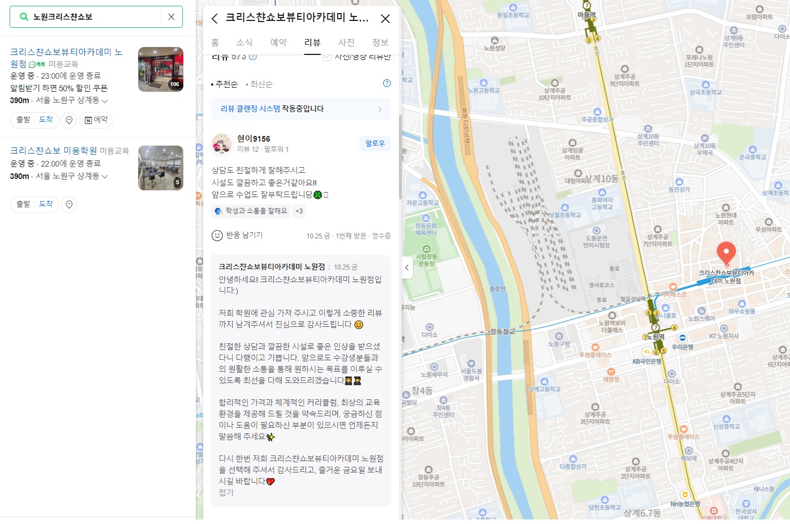This screenshot has width=790, height=524.
Task: Select NH농협은행 marker on the map
Action: [x=685, y=495]
